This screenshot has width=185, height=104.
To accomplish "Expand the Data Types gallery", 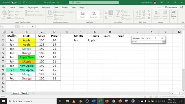I will point(101,17).
